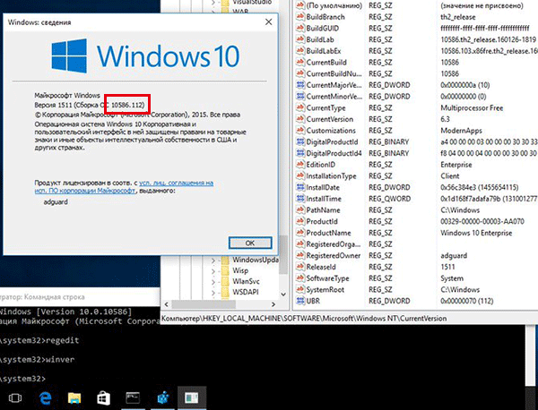Expand the WindowsUpda... registry key

213,261
